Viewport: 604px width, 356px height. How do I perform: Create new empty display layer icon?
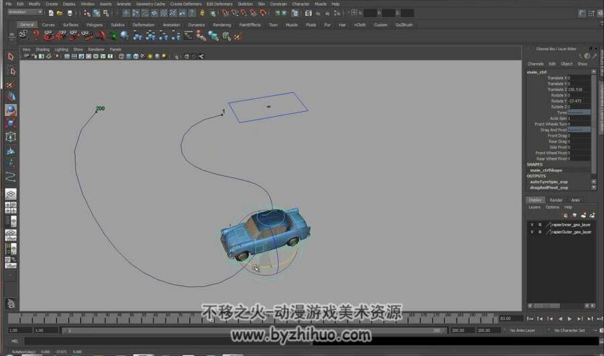(x=583, y=215)
